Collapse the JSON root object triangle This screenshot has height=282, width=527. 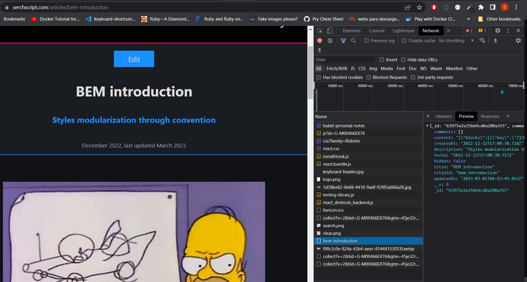[427, 126]
